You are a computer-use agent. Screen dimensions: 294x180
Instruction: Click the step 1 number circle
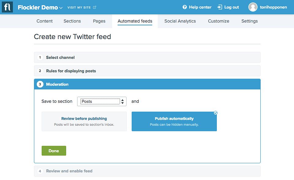click(x=40, y=57)
